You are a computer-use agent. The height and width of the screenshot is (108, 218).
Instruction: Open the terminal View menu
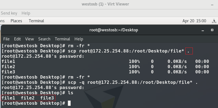29,39
